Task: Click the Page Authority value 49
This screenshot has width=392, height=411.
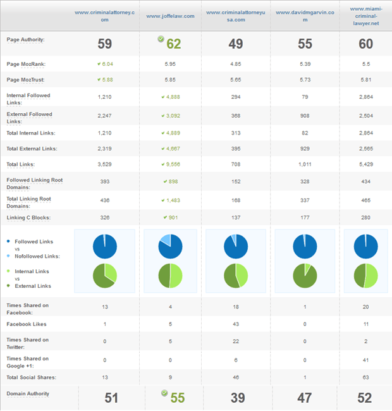Action: pyautogui.click(x=236, y=44)
